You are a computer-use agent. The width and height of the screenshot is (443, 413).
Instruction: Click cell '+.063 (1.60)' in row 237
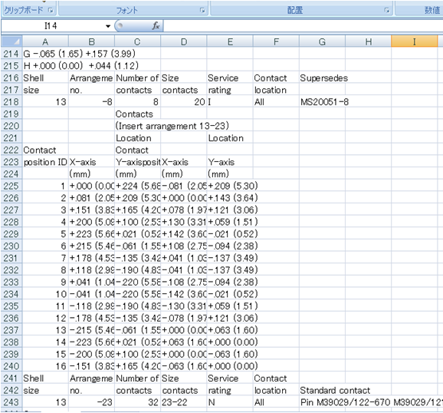233,330
